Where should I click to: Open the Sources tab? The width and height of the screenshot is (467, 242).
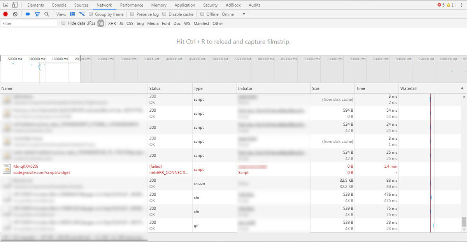point(81,5)
